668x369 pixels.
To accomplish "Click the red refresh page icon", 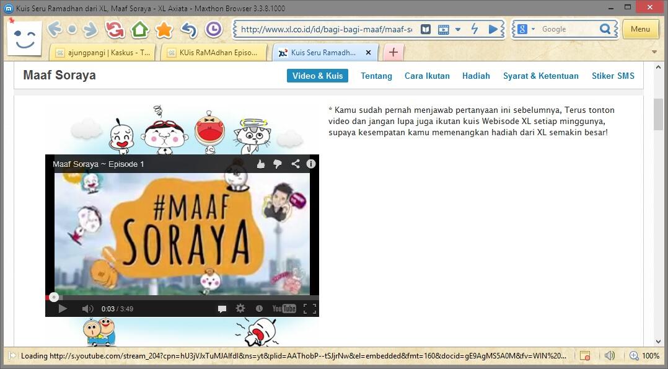I will click(115, 29).
